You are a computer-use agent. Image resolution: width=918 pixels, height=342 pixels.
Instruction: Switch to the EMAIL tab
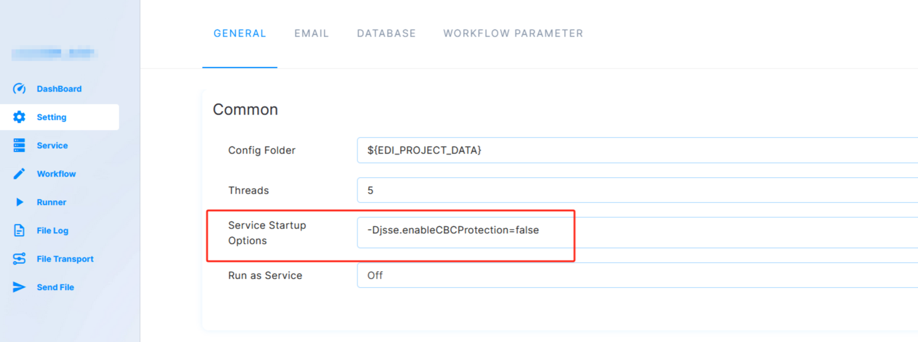point(311,33)
